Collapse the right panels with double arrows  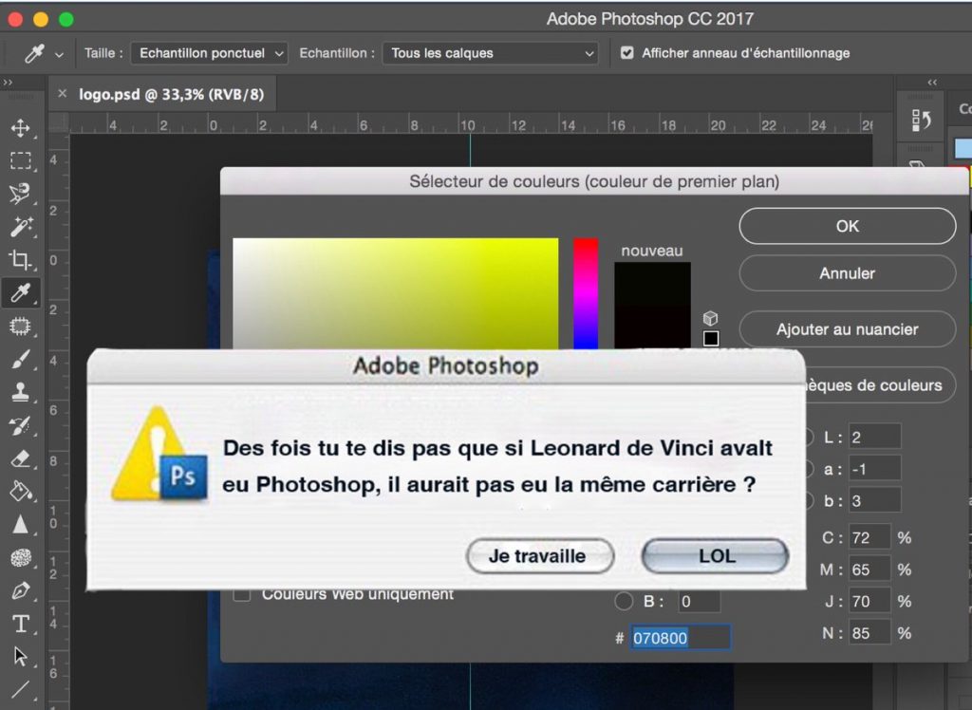coord(932,82)
